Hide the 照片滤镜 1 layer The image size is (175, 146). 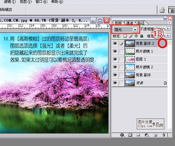pos(115,51)
